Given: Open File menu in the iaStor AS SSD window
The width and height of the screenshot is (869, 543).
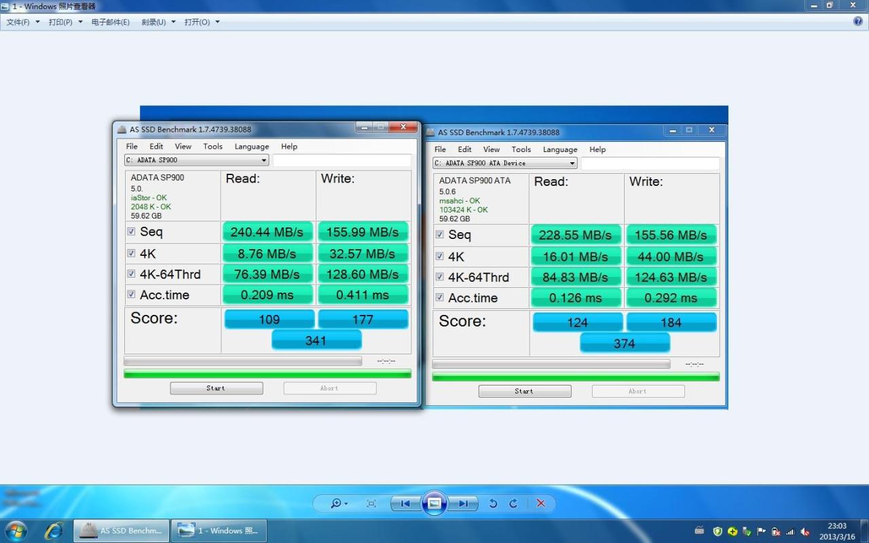Looking at the screenshot, I should click(132, 146).
